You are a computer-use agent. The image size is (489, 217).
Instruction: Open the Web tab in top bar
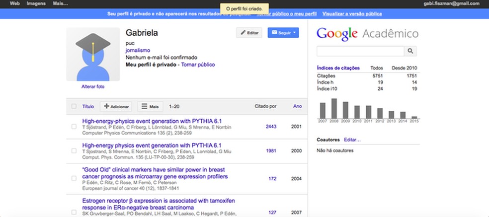[x=15, y=3]
